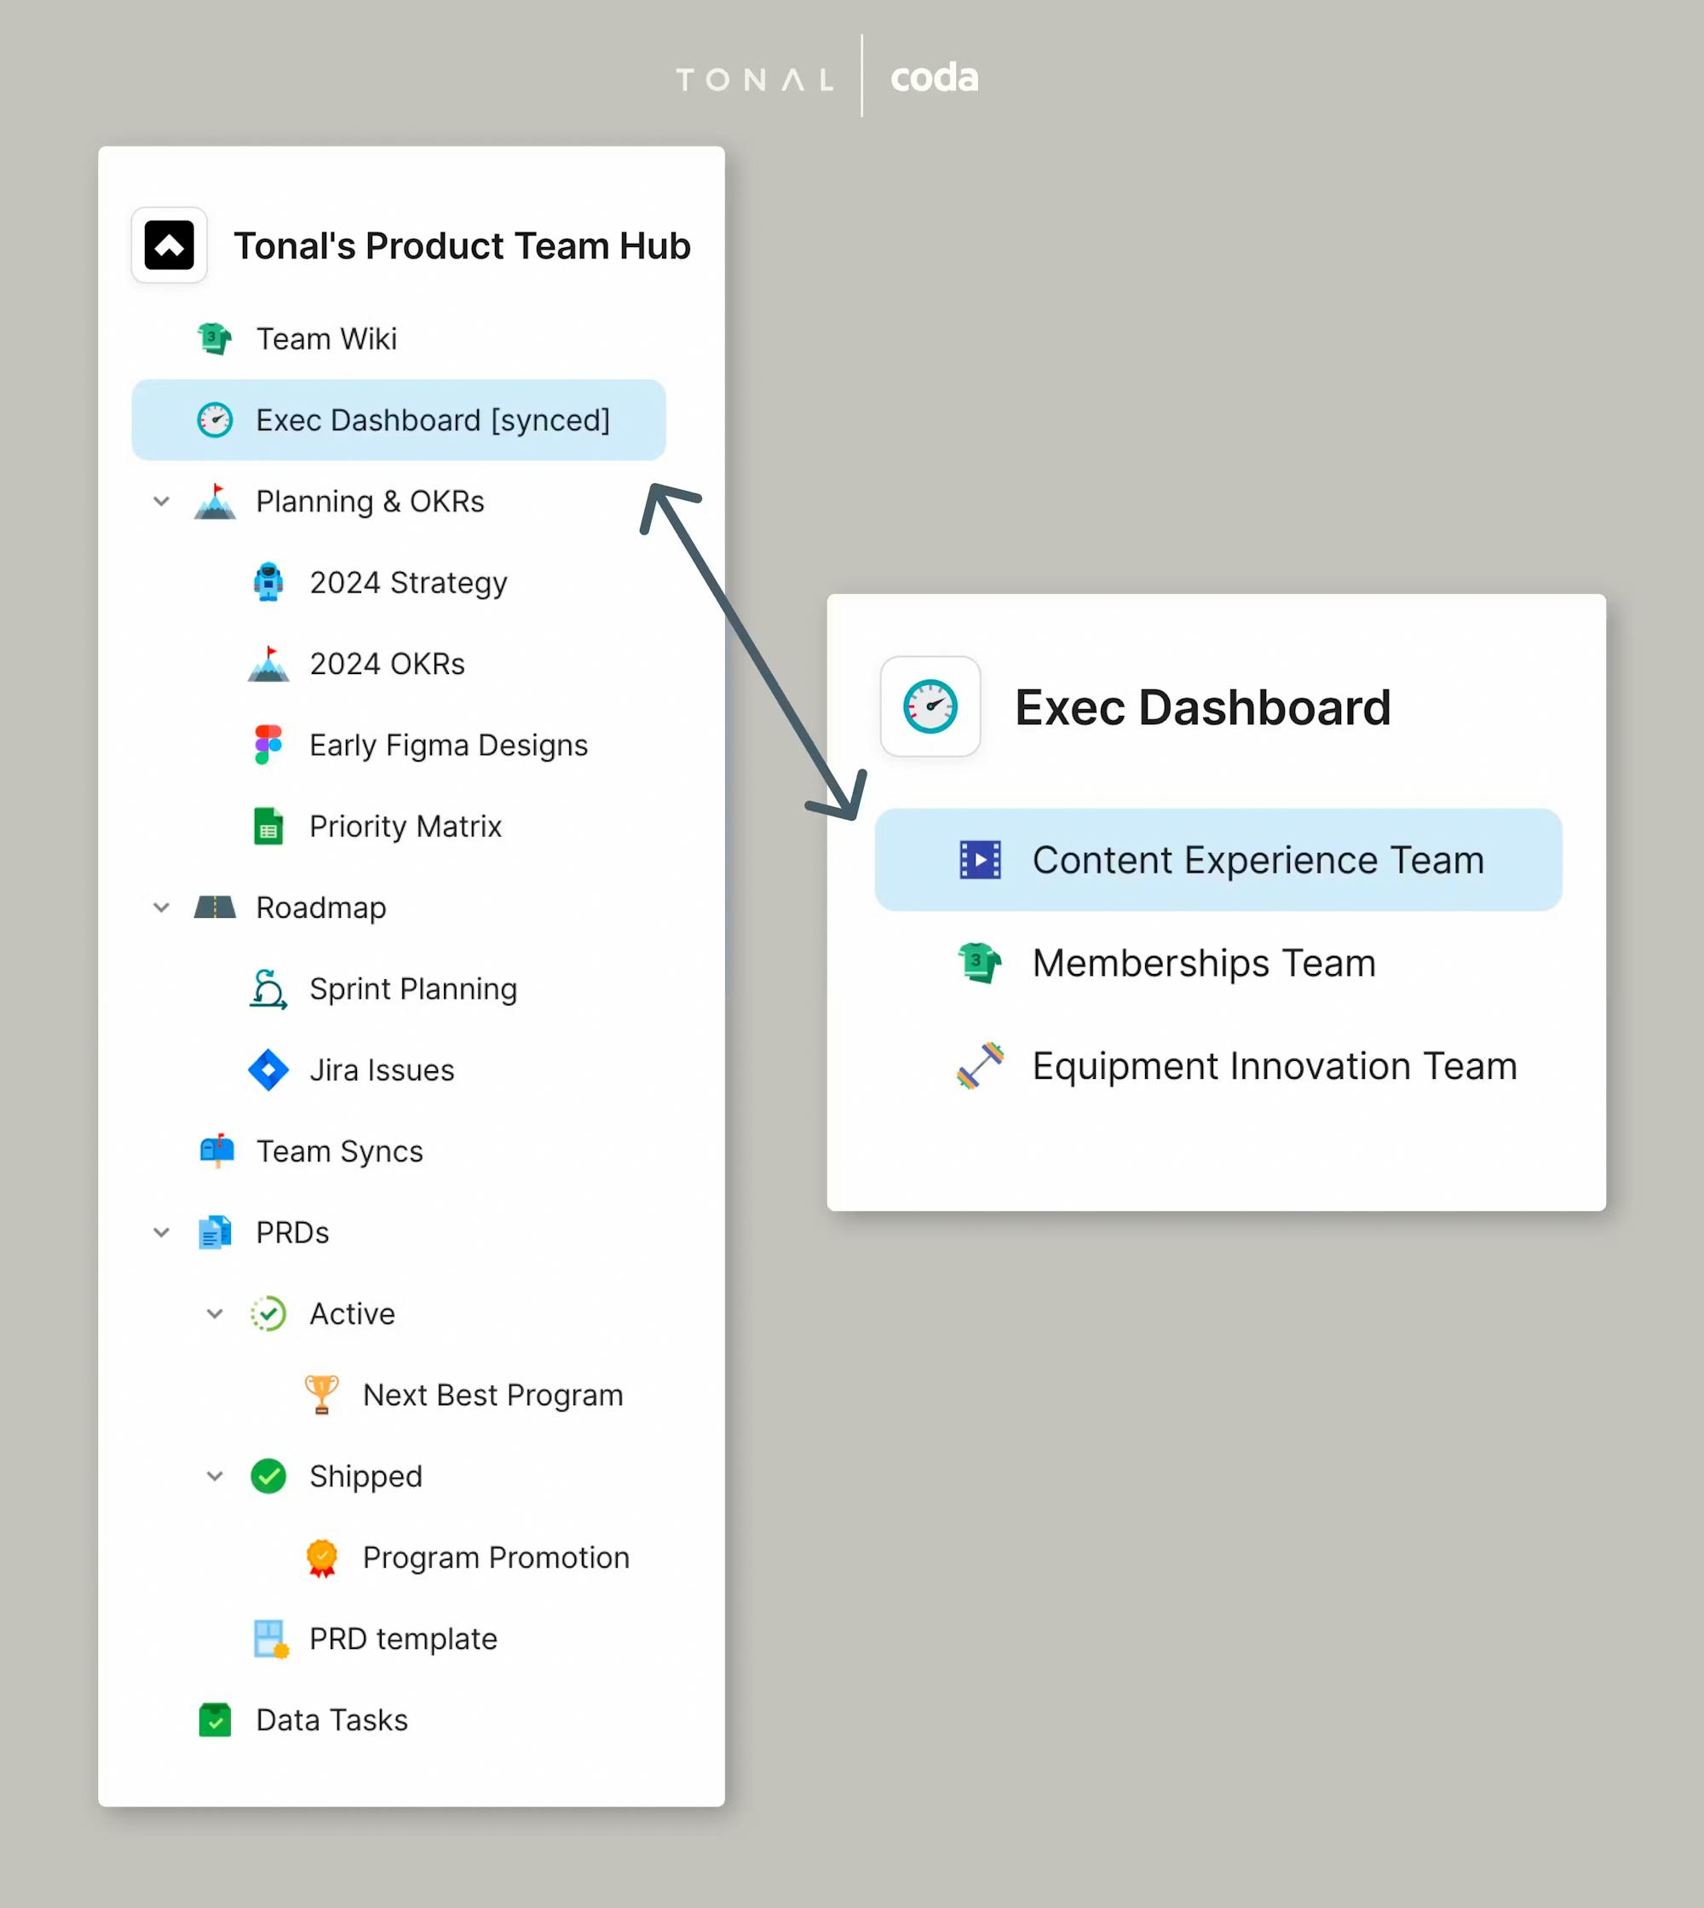1704x1908 pixels.
Task: Click trophy icon by Next Best Program
Action: pos(322,1394)
